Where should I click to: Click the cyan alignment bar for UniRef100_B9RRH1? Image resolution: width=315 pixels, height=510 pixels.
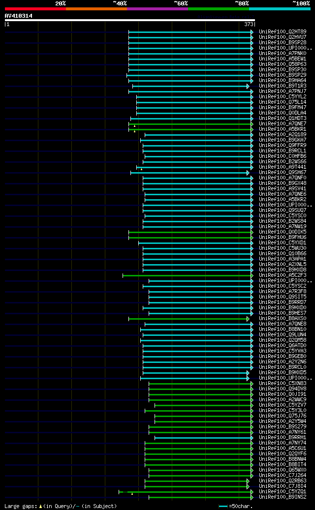tap(203, 438)
